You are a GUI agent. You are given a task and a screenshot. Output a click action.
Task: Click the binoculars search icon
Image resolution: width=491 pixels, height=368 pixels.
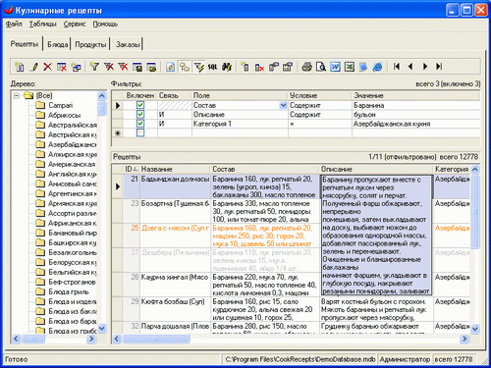coord(227,67)
